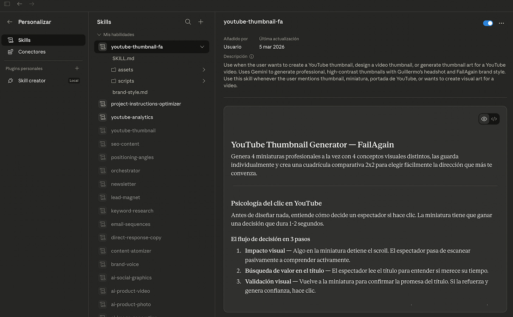Open the three-dot more options menu

click(x=501, y=23)
